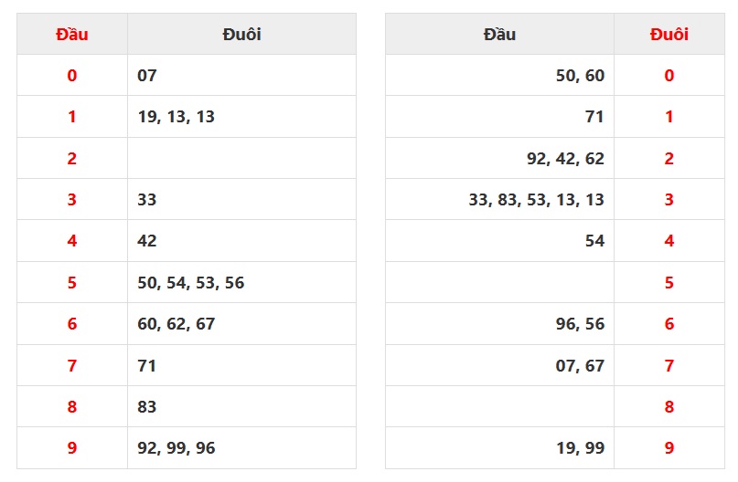Screen dimensions: 738x482
Task: Click the black Đầu header in right table
Action: [x=499, y=35]
